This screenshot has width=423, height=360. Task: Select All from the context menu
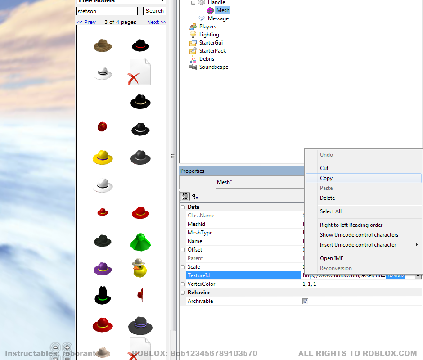[x=331, y=211]
